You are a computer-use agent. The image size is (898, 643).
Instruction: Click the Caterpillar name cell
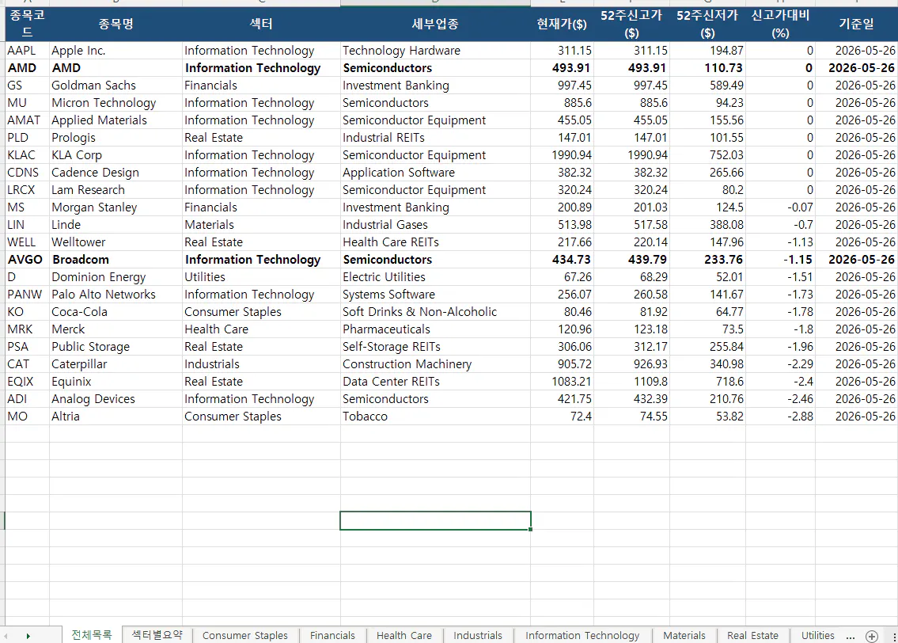click(x=116, y=364)
